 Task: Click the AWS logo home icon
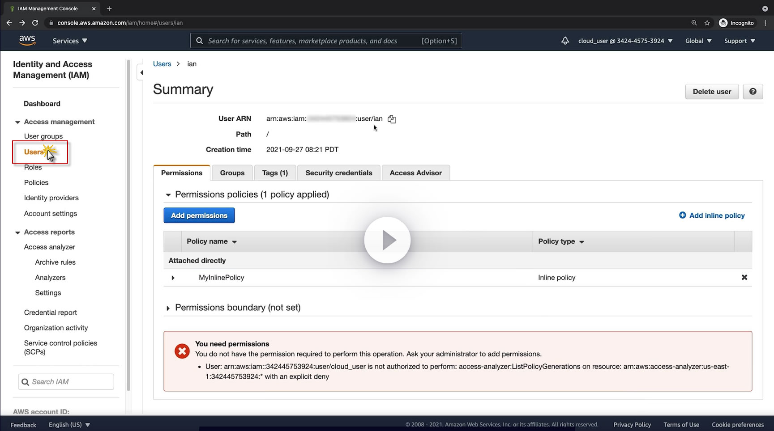pyautogui.click(x=27, y=40)
